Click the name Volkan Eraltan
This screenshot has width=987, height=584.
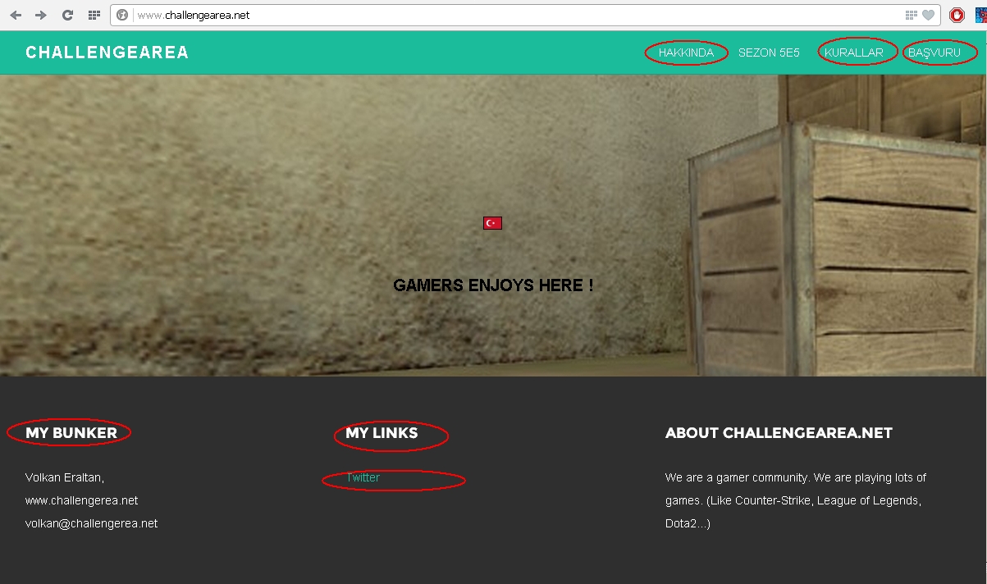65,477
